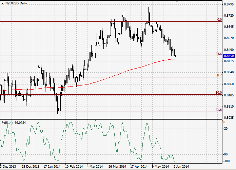Click the 0.8720 price axis value

(x=229, y=16)
